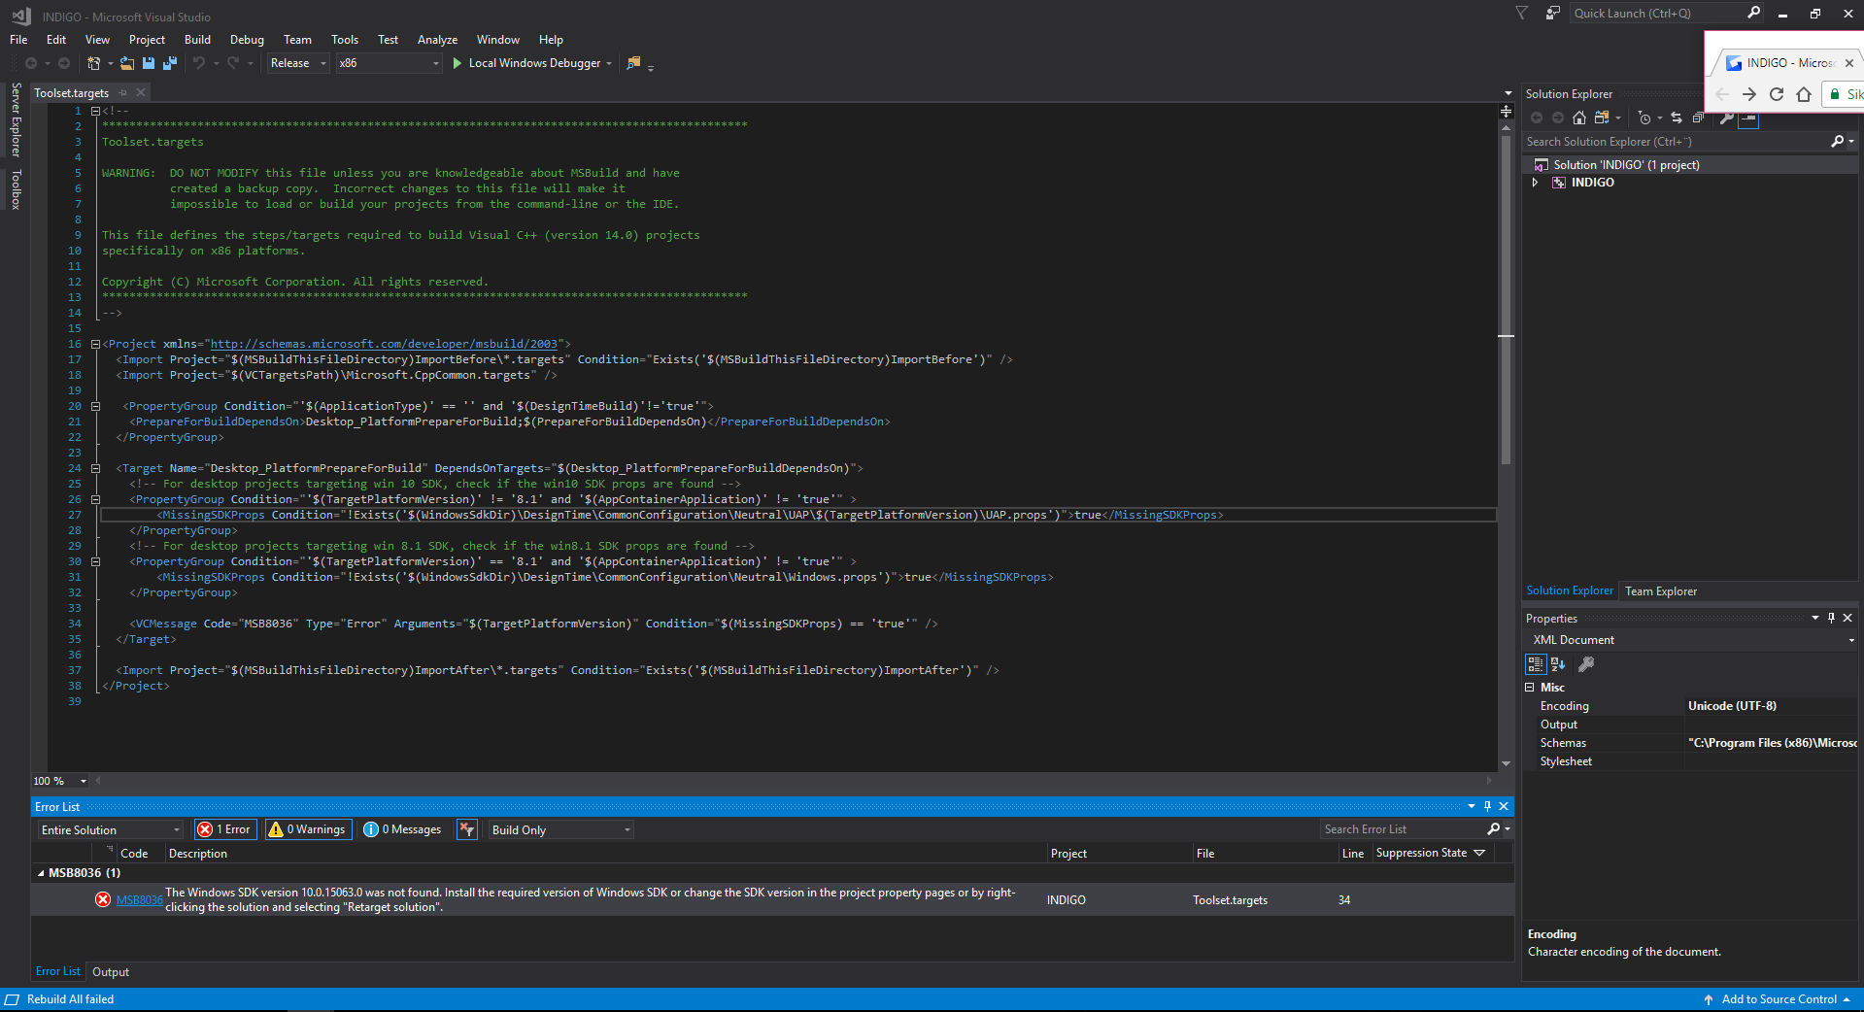
Task: Follow the msbuild schema URL in the editor
Action: pos(384,344)
